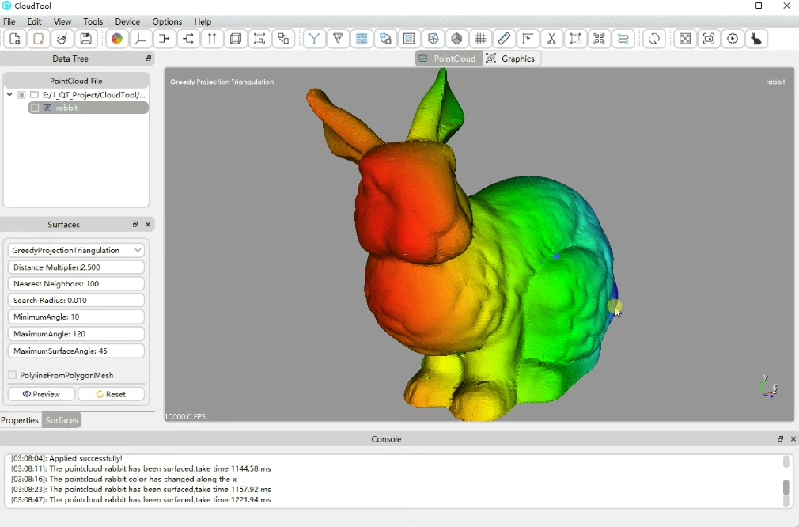Image resolution: width=799 pixels, height=527 pixels.
Task: Click the MaximumAngle field
Action: pos(76,334)
